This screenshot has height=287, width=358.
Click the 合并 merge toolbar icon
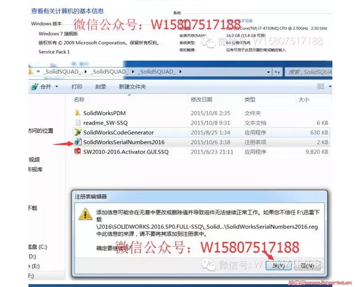(x=35, y=87)
